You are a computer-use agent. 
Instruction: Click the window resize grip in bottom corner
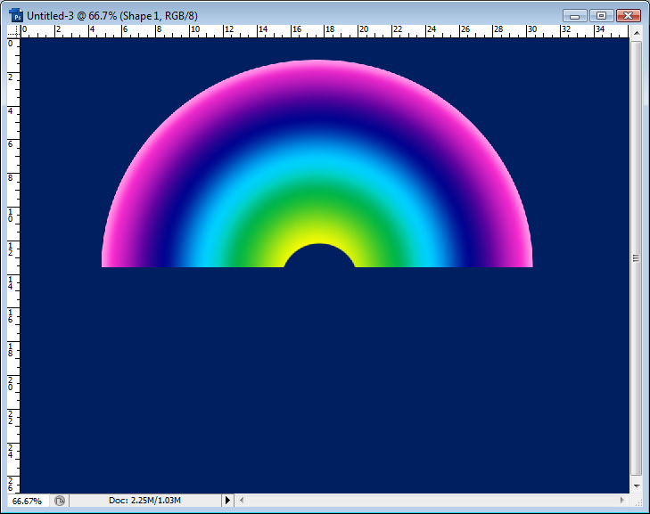[x=638, y=502]
